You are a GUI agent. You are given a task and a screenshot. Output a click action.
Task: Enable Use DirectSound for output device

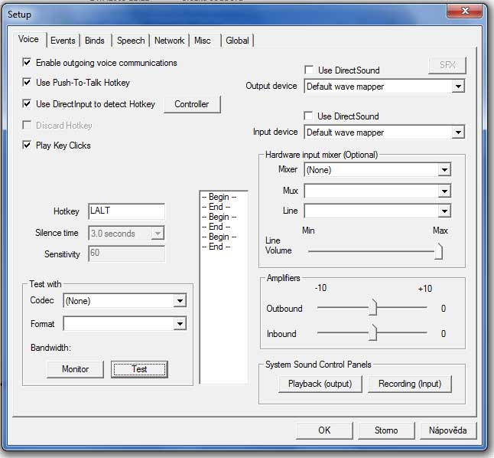(x=310, y=70)
